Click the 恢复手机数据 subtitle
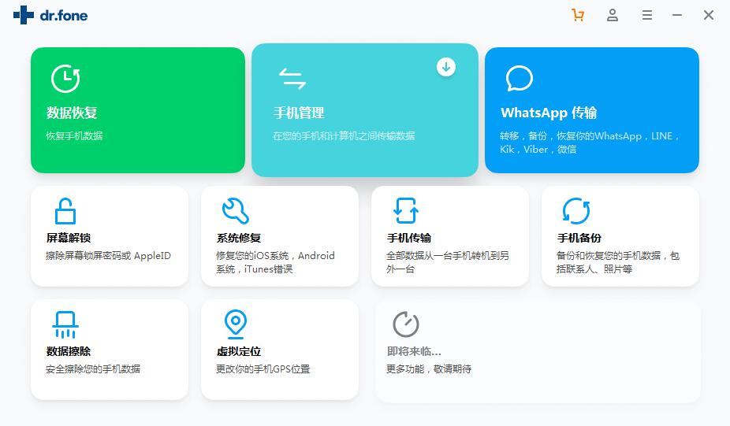This screenshot has height=426, width=730. pos(74,135)
